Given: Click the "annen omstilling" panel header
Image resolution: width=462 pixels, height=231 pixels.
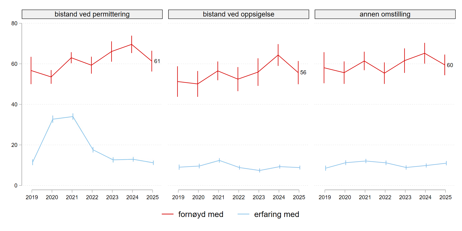Looking at the screenshot, I should [385, 14].
